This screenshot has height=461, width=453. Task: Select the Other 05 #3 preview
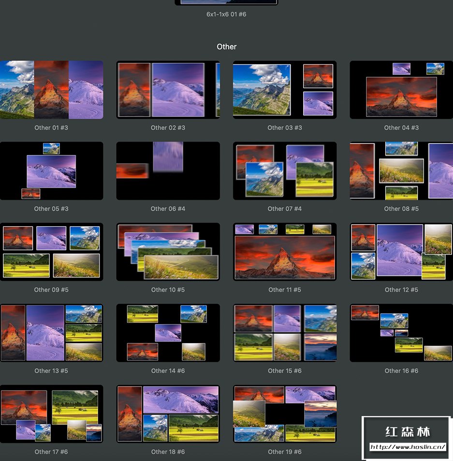pos(51,171)
